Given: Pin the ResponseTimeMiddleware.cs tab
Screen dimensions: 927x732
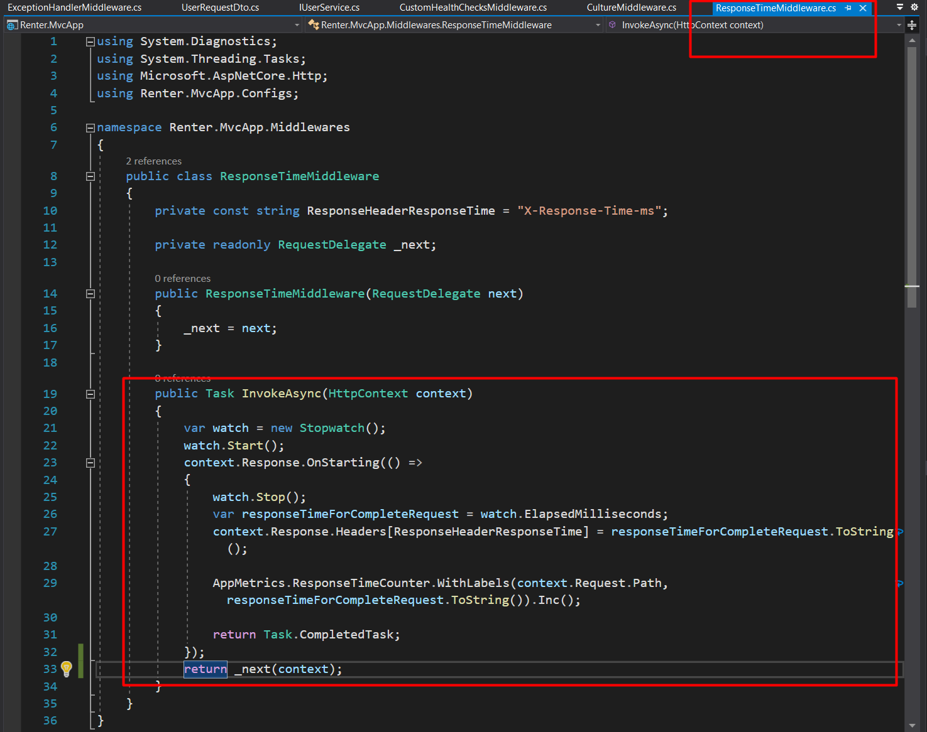Looking at the screenshot, I should 848,8.
